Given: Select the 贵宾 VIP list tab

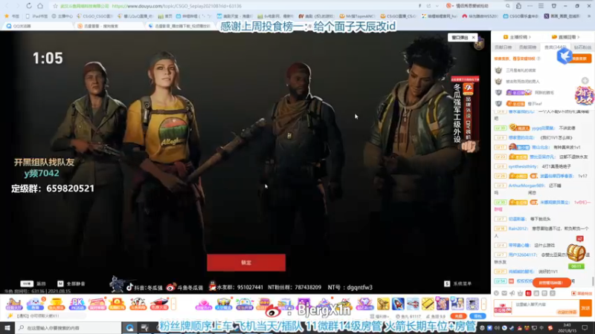Looking at the screenshot, I should (x=555, y=48).
